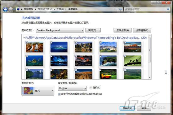Select the sea turtle wallpaper thumbnail
Viewport: 173px width, 115px height.
coord(34,61)
